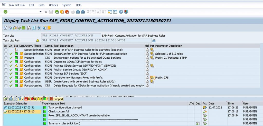263x126 pixels.
Task: Click the red Cancel icon
Action: (67, 12)
